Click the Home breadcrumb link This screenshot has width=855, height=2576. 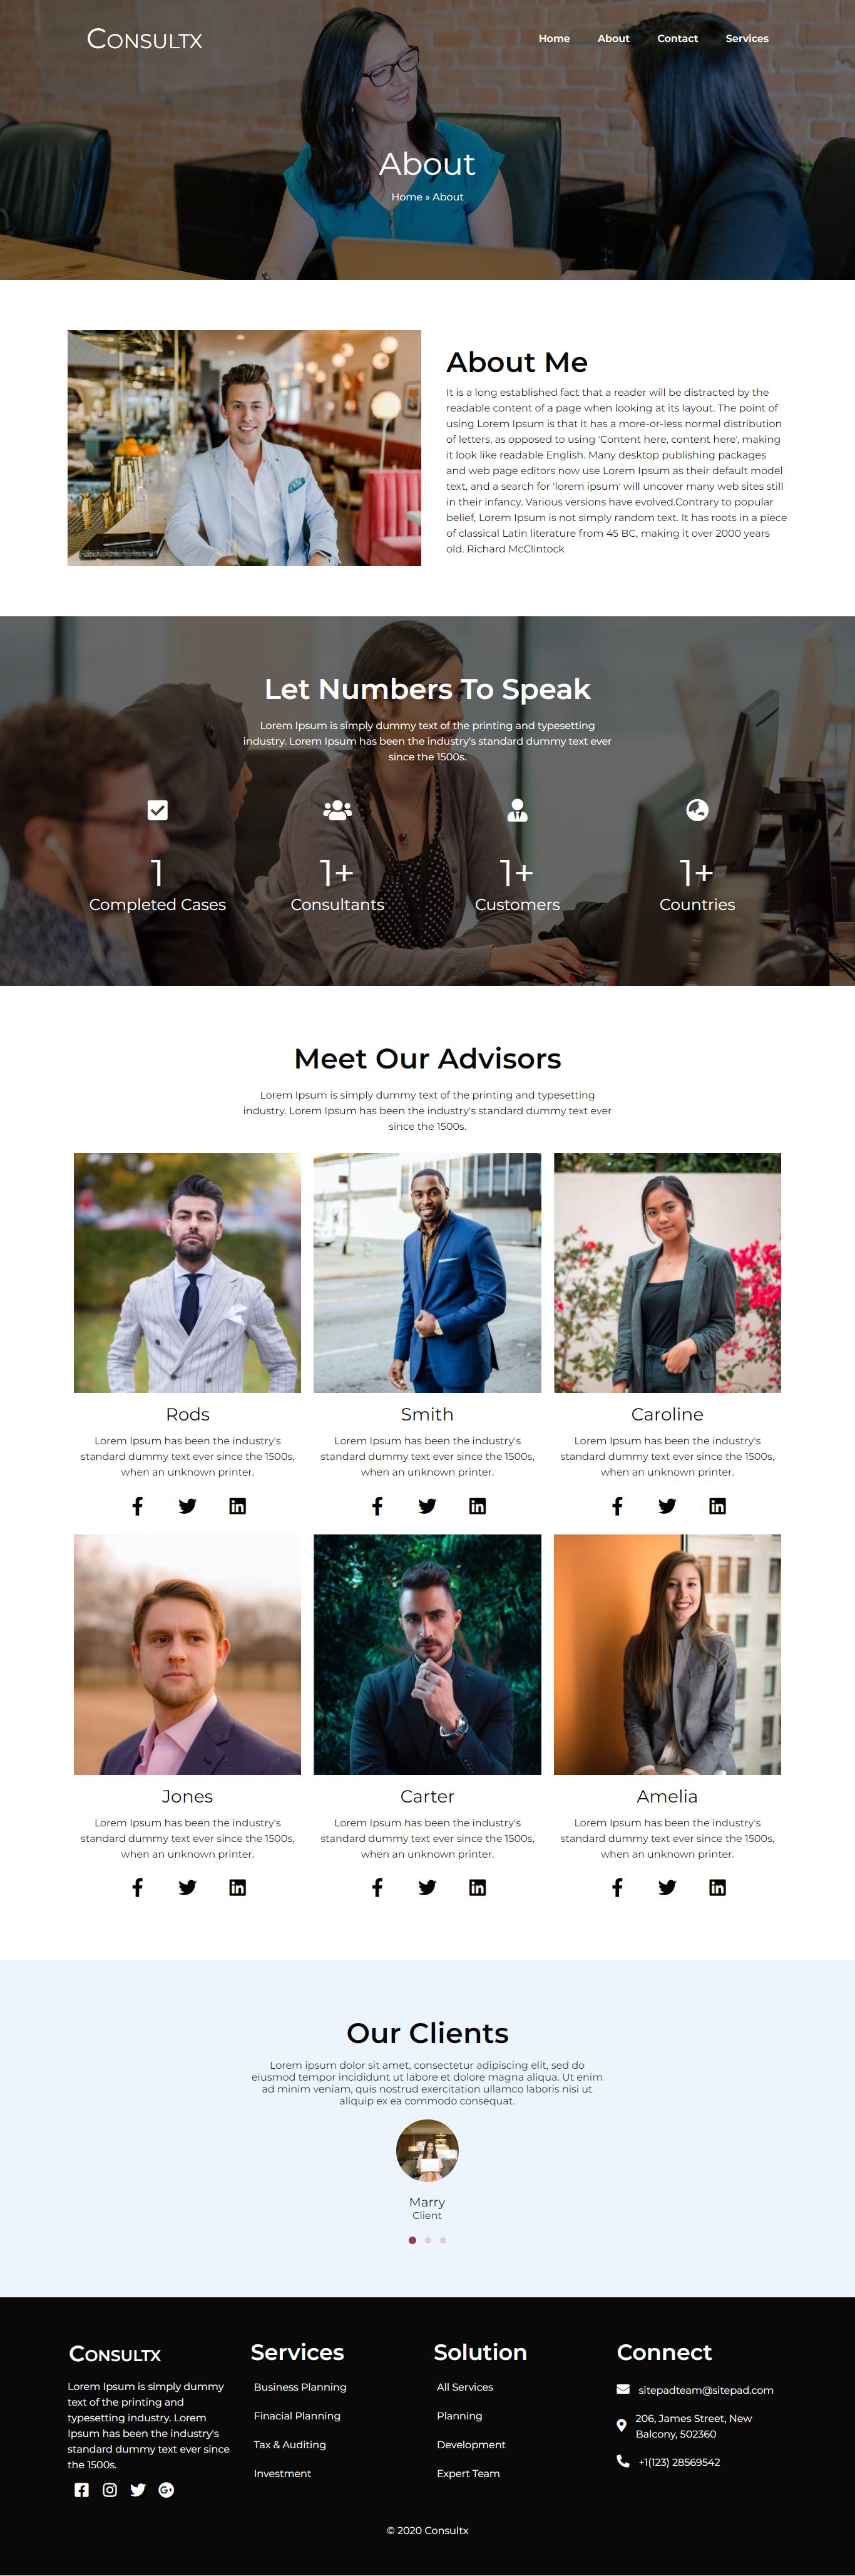(x=406, y=197)
